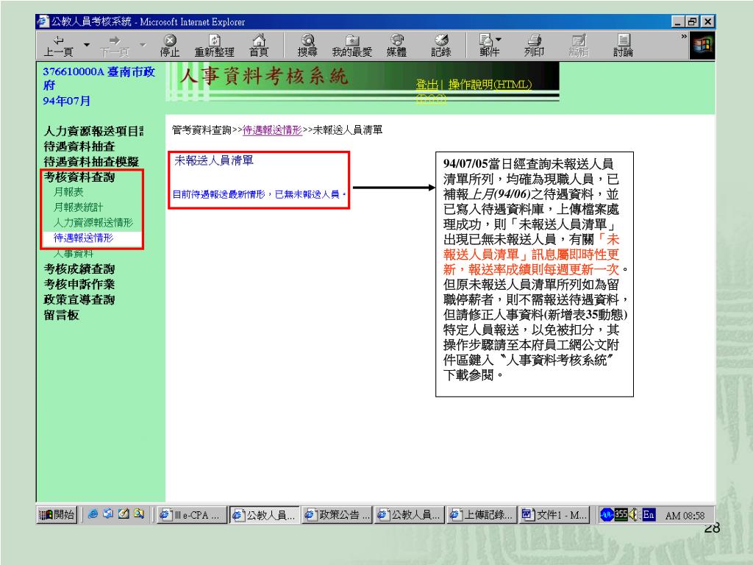Screen dimensions: 753x565
Task: Click the Windows logo throbber icon
Action: coord(702,46)
